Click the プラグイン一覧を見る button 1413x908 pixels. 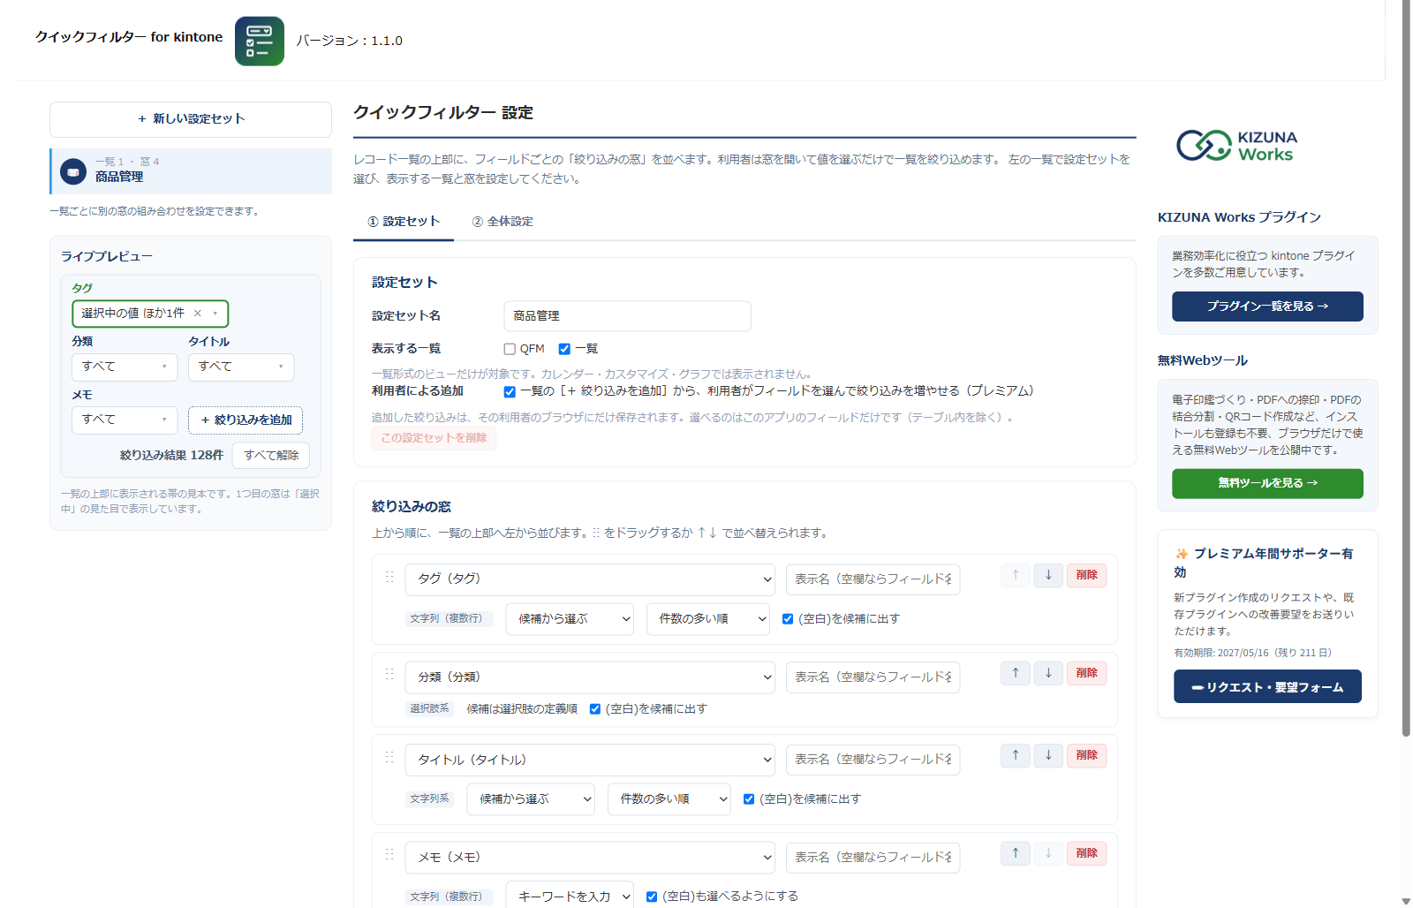tap(1267, 306)
